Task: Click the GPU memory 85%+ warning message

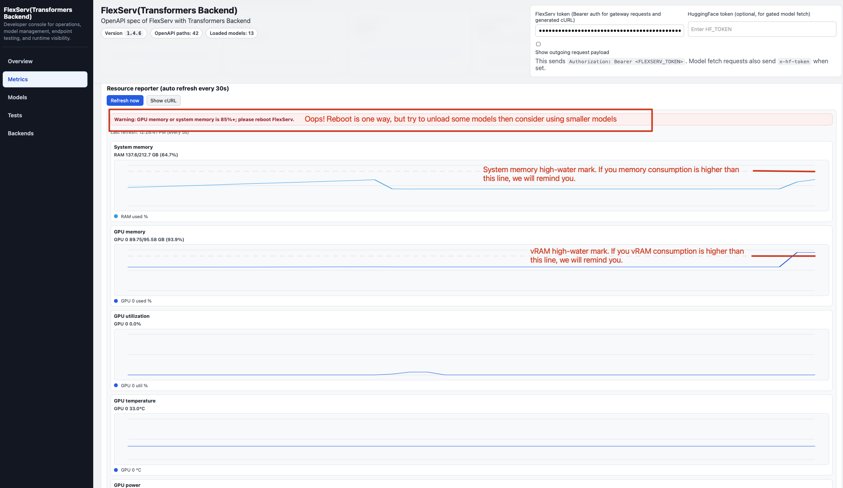Action: point(204,120)
